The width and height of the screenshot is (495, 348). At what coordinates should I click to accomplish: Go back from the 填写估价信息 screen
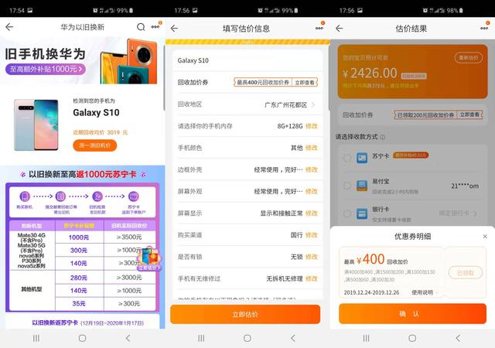[x=174, y=29]
